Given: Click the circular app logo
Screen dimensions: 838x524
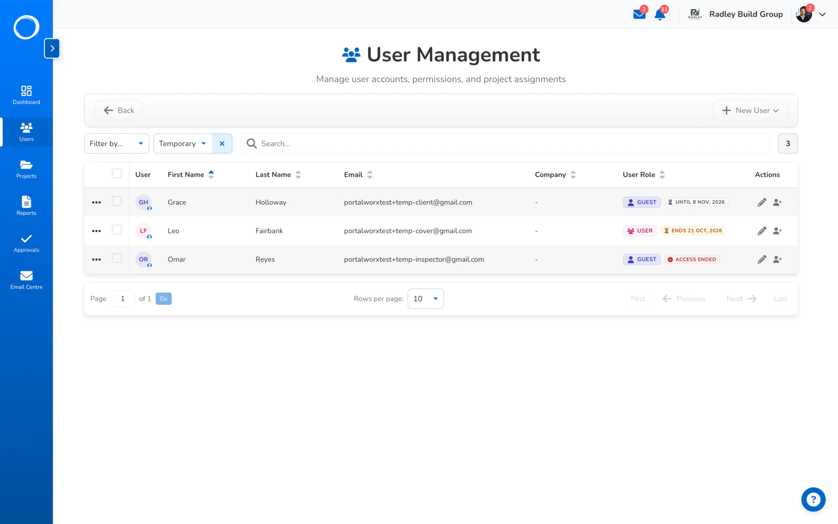Looking at the screenshot, I should (26, 27).
